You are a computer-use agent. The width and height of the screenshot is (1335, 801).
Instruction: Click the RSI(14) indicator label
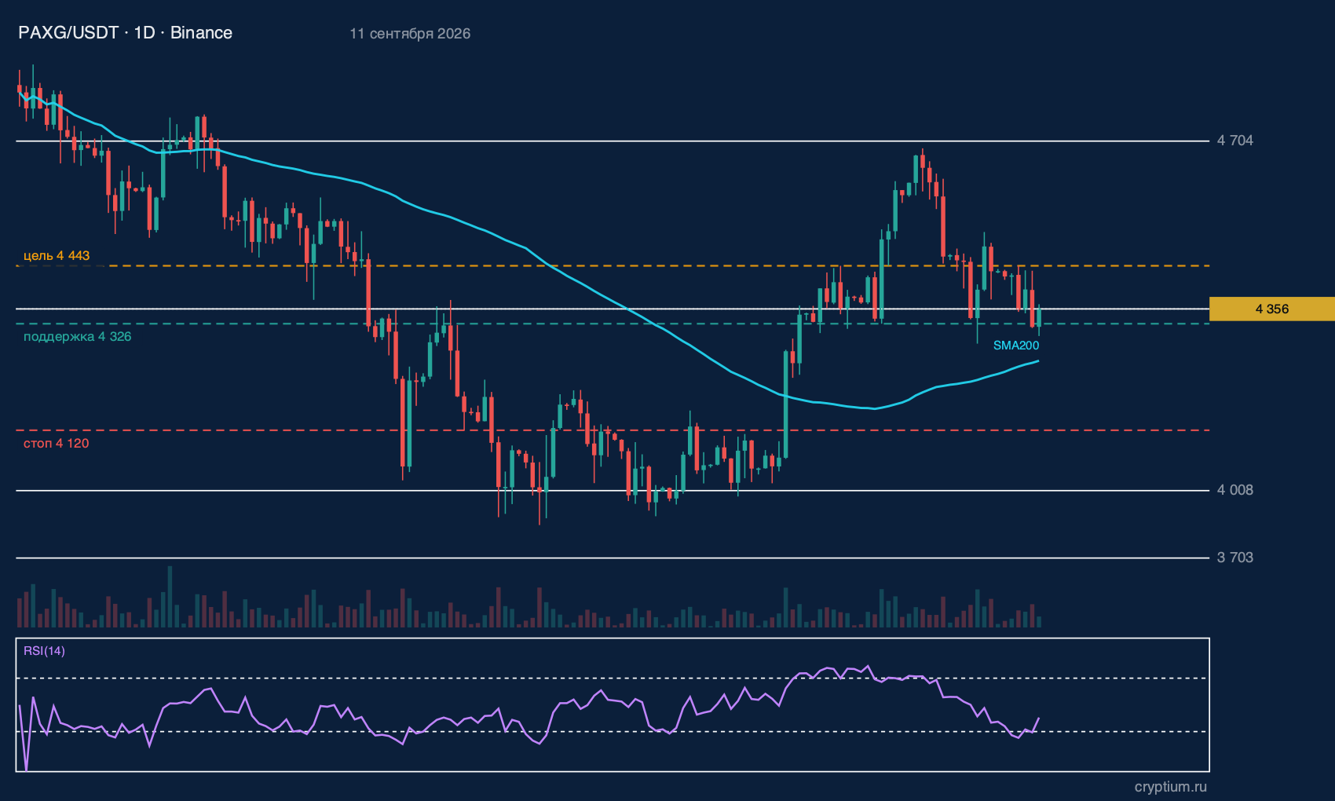pyautogui.click(x=44, y=651)
